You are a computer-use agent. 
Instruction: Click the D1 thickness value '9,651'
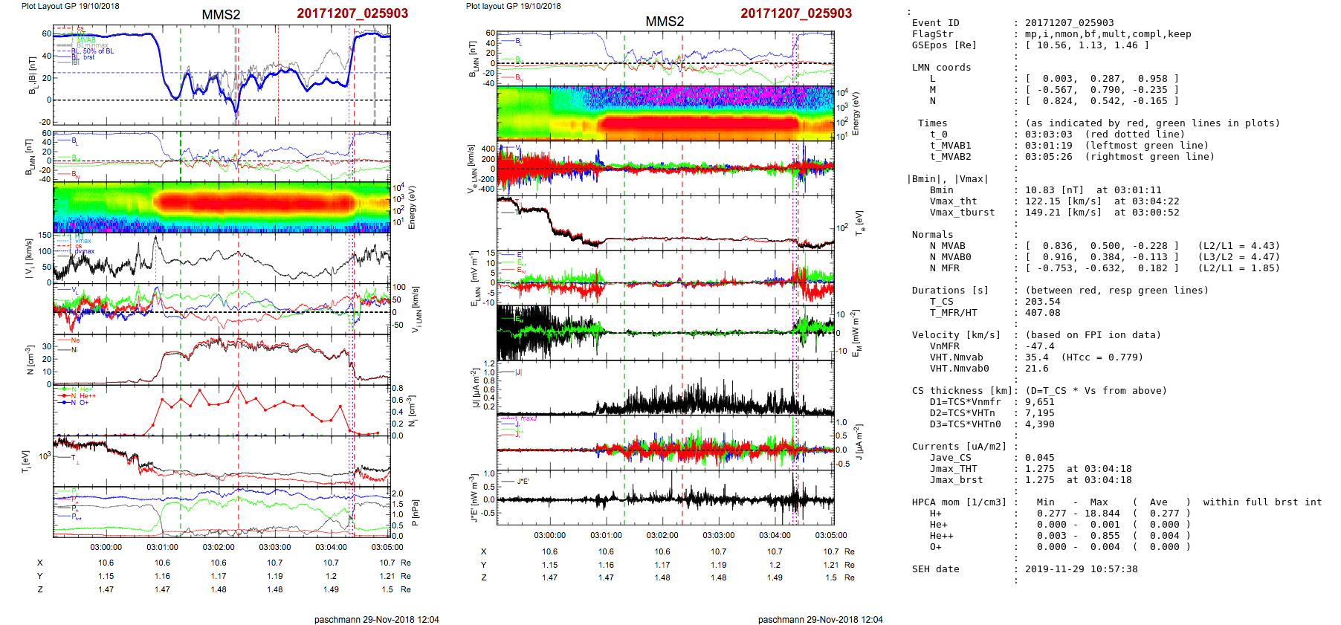pyautogui.click(x=1040, y=402)
